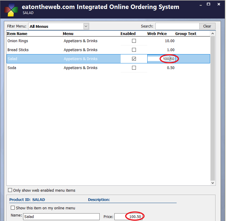Click Appetizers & Drinks in Salad row
Image resolution: width=226 pixels, height=221 pixels.
click(81, 59)
